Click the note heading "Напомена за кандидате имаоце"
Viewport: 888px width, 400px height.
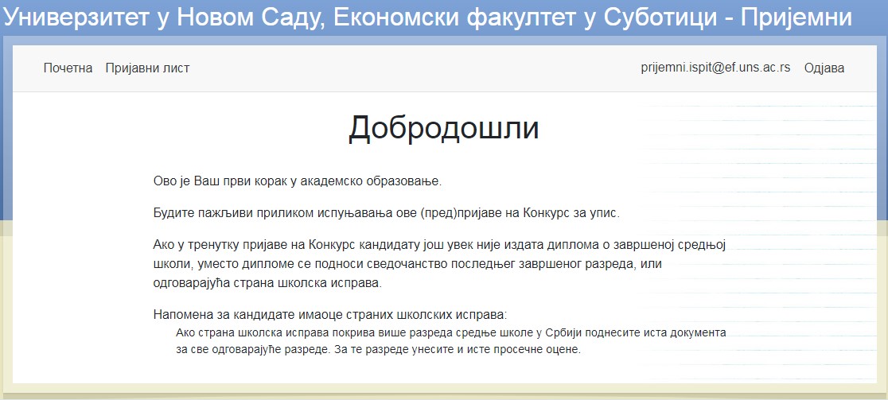[x=330, y=315]
